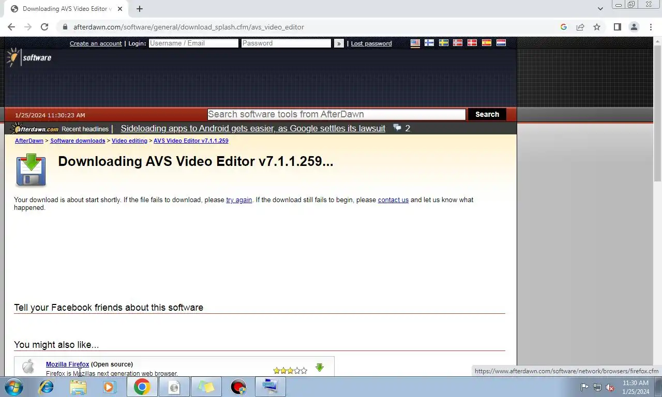Open the Share this page icon
The image size is (662, 397).
580,27
